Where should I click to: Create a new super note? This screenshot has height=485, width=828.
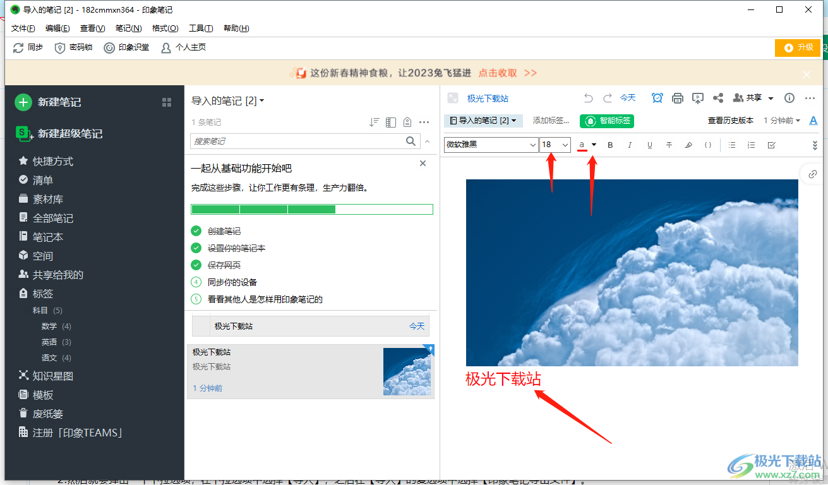59,133
